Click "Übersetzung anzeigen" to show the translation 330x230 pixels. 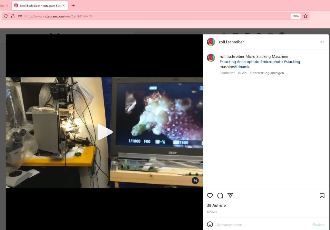pos(267,73)
